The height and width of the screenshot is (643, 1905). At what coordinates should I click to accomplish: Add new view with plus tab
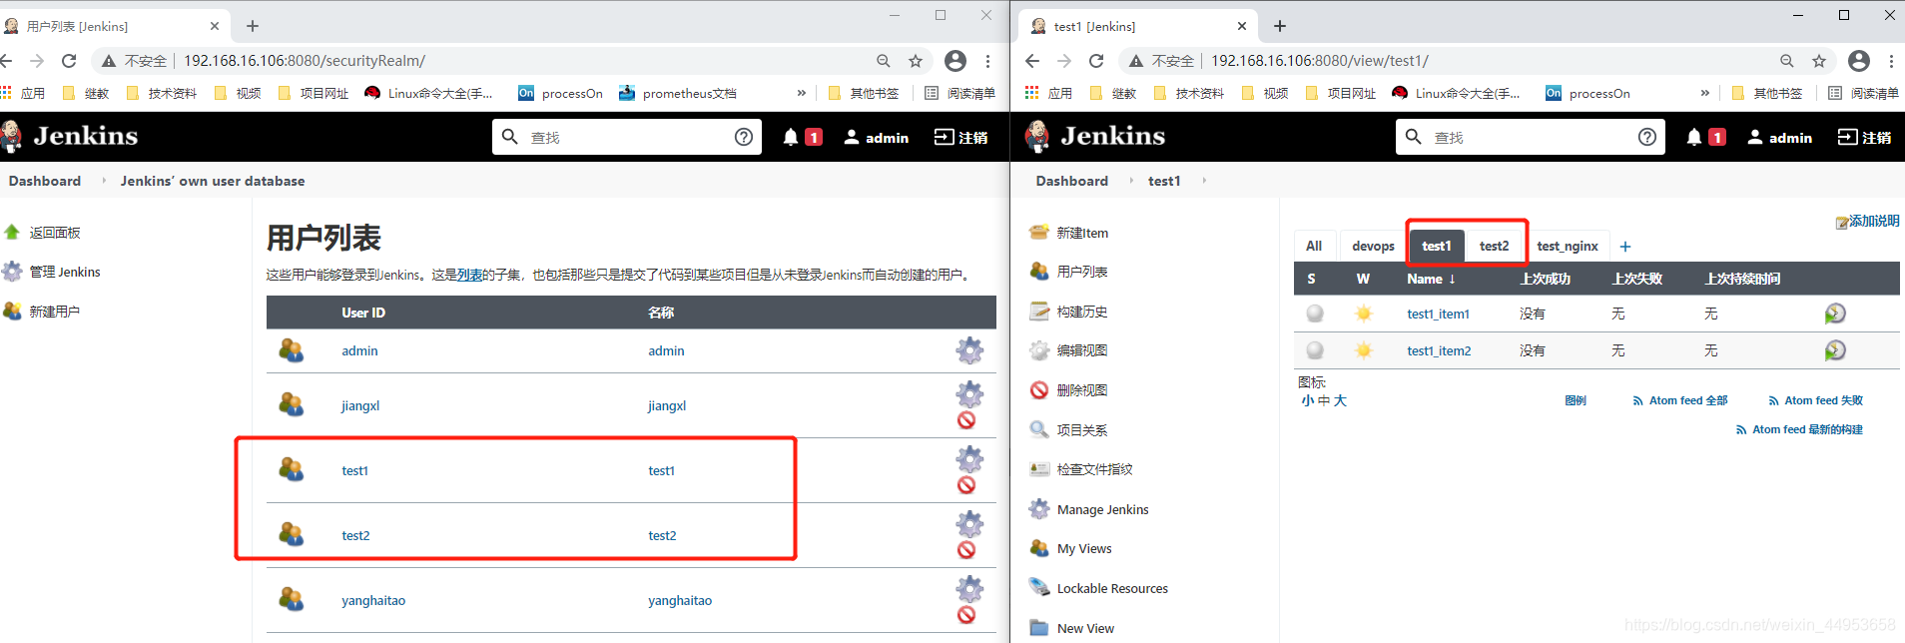click(x=1625, y=247)
